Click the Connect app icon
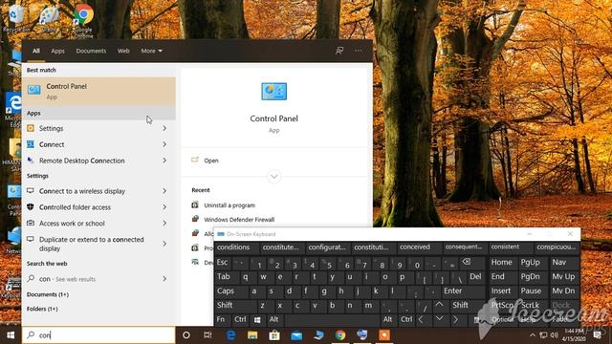Screen dimensions: 612x344 pos(31,144)
